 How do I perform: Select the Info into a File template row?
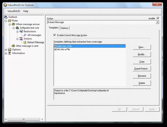(x=90, y=49)
